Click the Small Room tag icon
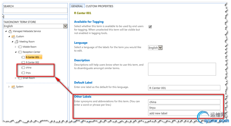Screen dimensions: 231x126 (20, 78)
